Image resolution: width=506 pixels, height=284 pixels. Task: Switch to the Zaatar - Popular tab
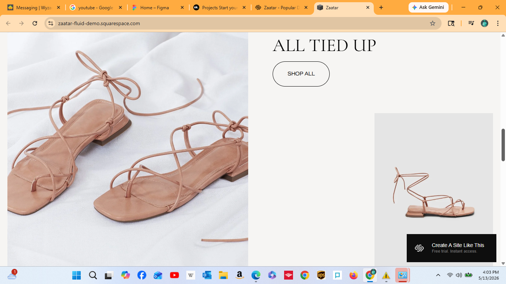[x=282, y=7]
